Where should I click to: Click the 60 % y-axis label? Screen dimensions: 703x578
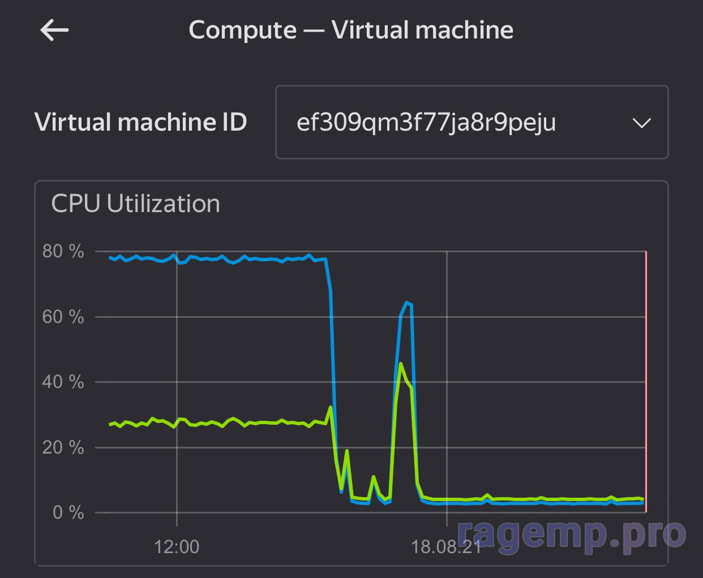[x=63, y=317]
